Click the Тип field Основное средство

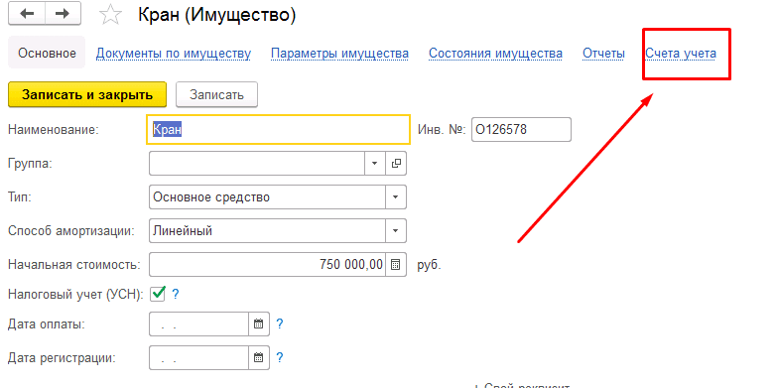[268, 197]
